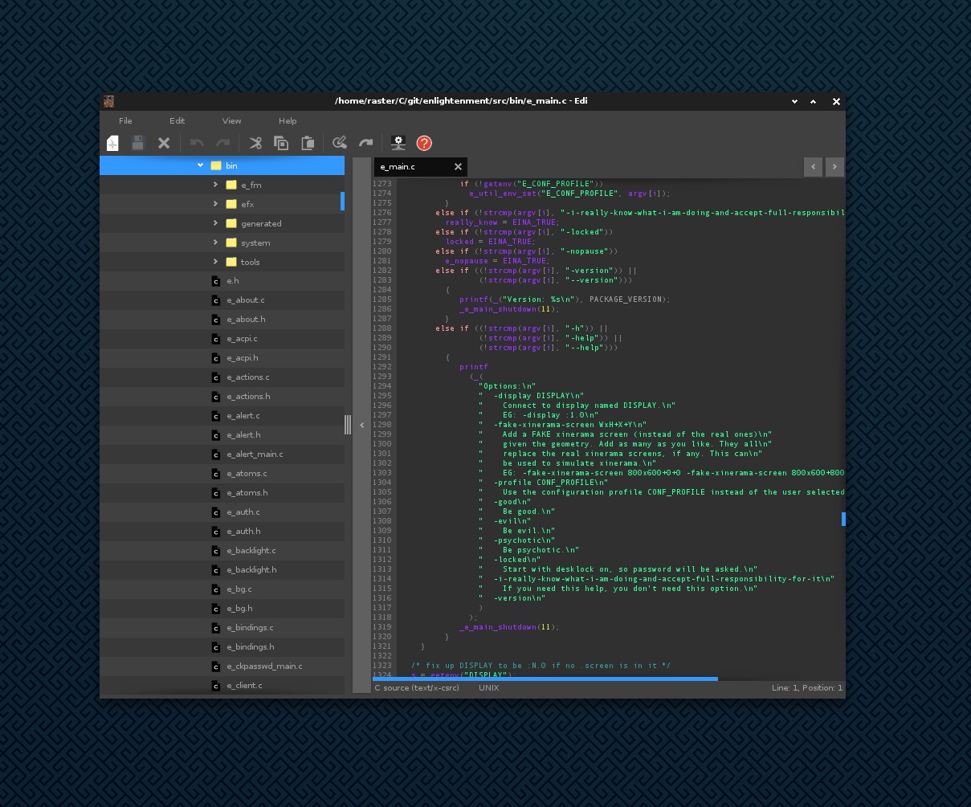Paste from clipboard with the toolbar icon
The image size is (971, 807).
[308, 143]
